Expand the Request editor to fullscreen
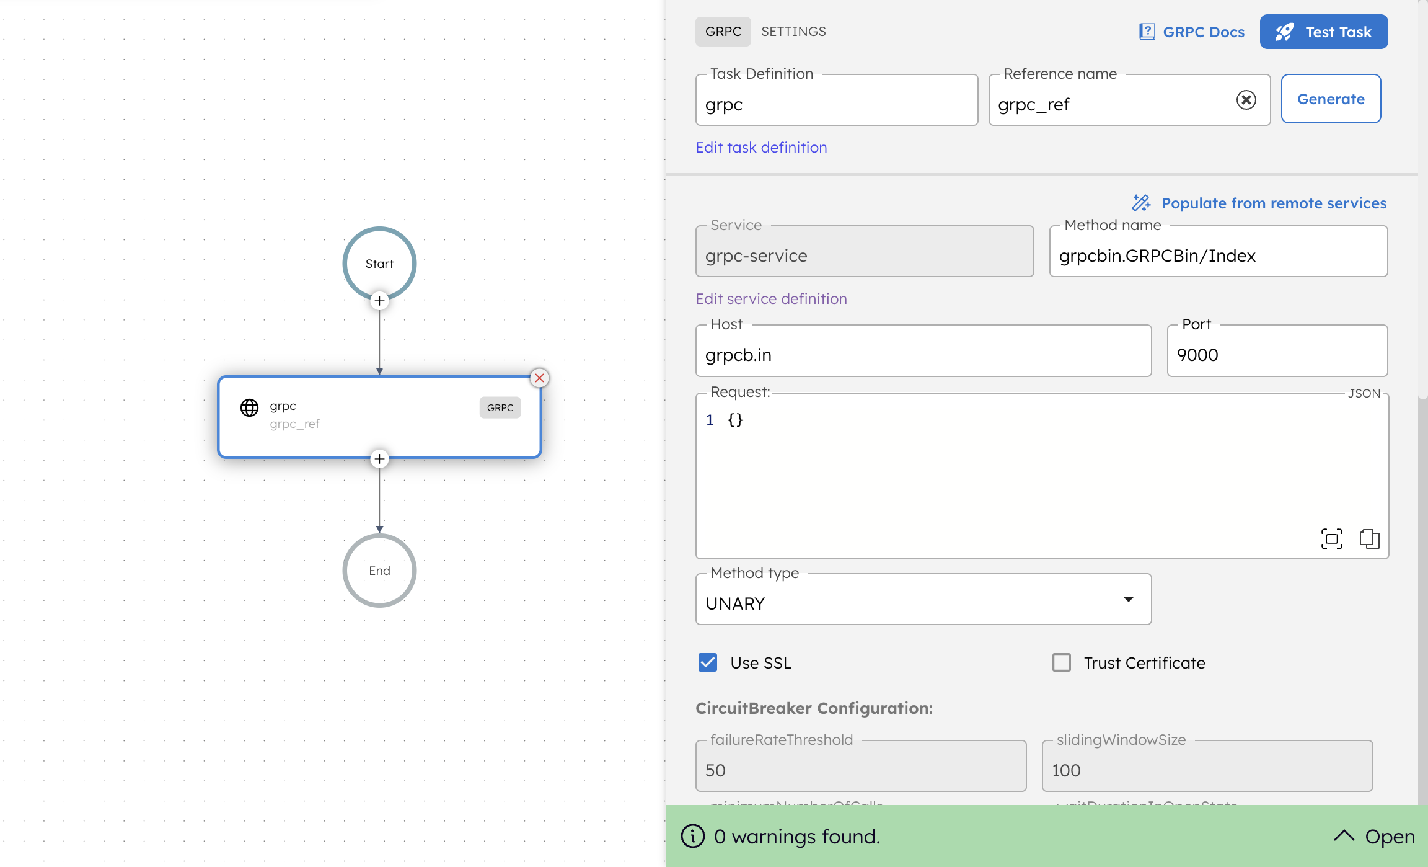 pos(1331,539)
